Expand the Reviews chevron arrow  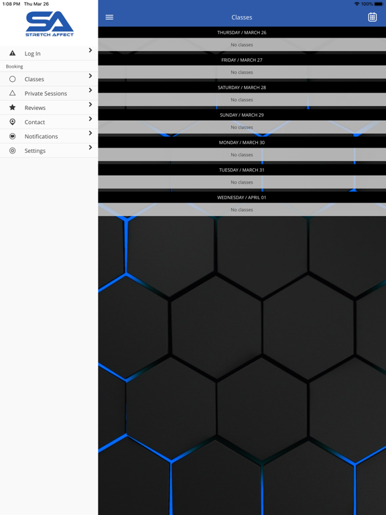point(90,105)
